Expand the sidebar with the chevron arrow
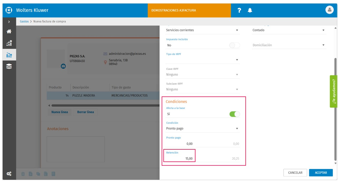 pyautogui.click(x=9, y=22)
